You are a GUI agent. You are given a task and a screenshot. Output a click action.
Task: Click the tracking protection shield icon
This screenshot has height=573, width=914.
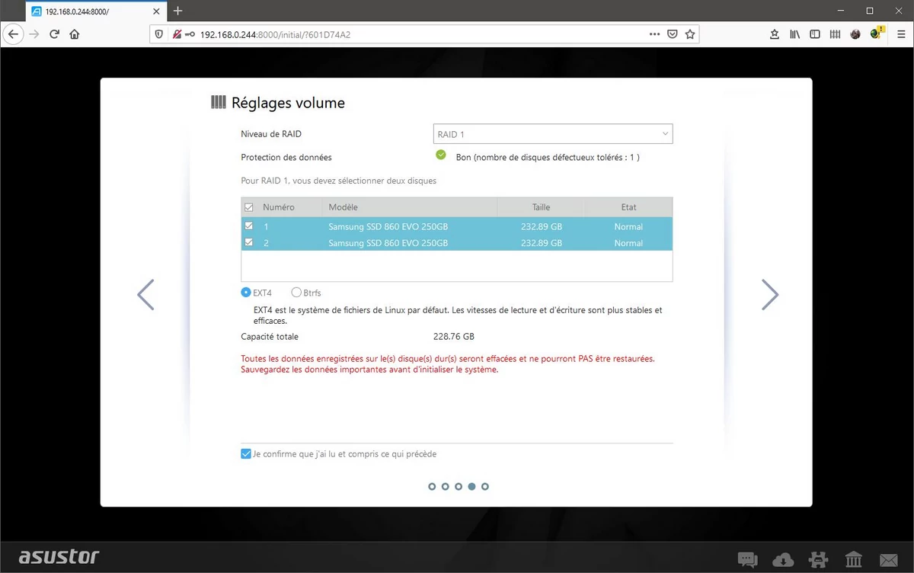tap(159, 34)
